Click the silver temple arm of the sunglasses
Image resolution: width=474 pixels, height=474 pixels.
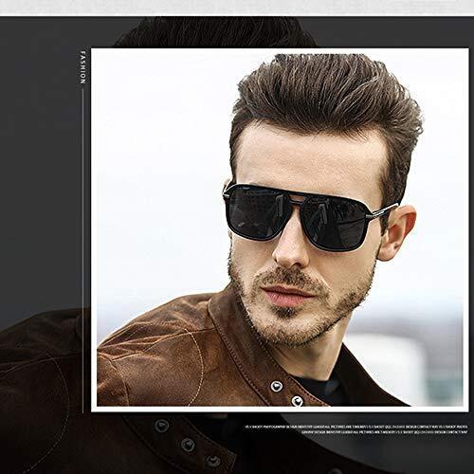coord(384,210)
